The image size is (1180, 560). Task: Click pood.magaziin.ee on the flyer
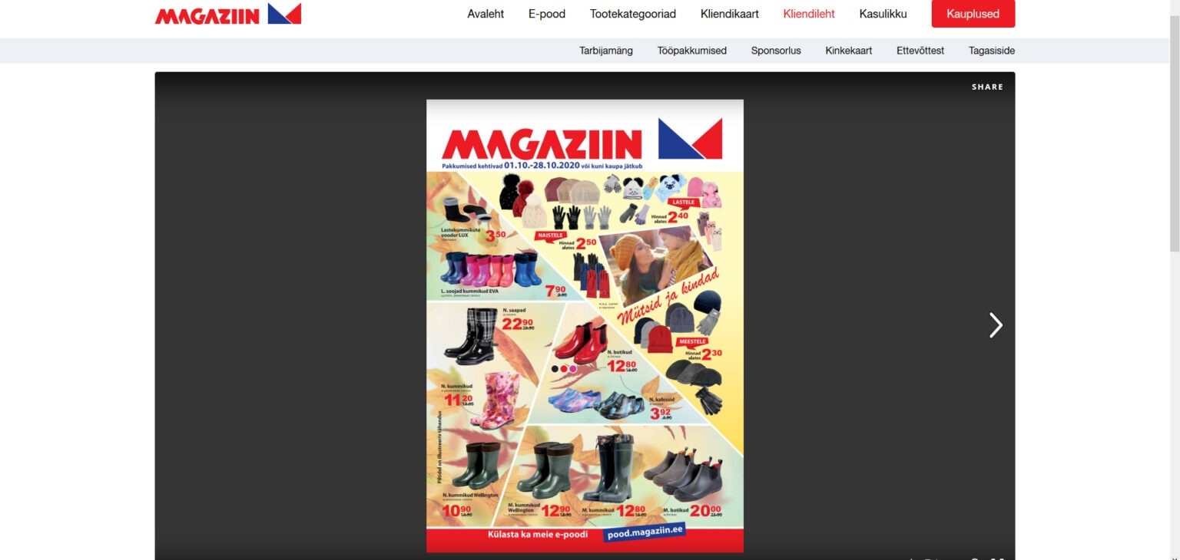coord(645,532)
